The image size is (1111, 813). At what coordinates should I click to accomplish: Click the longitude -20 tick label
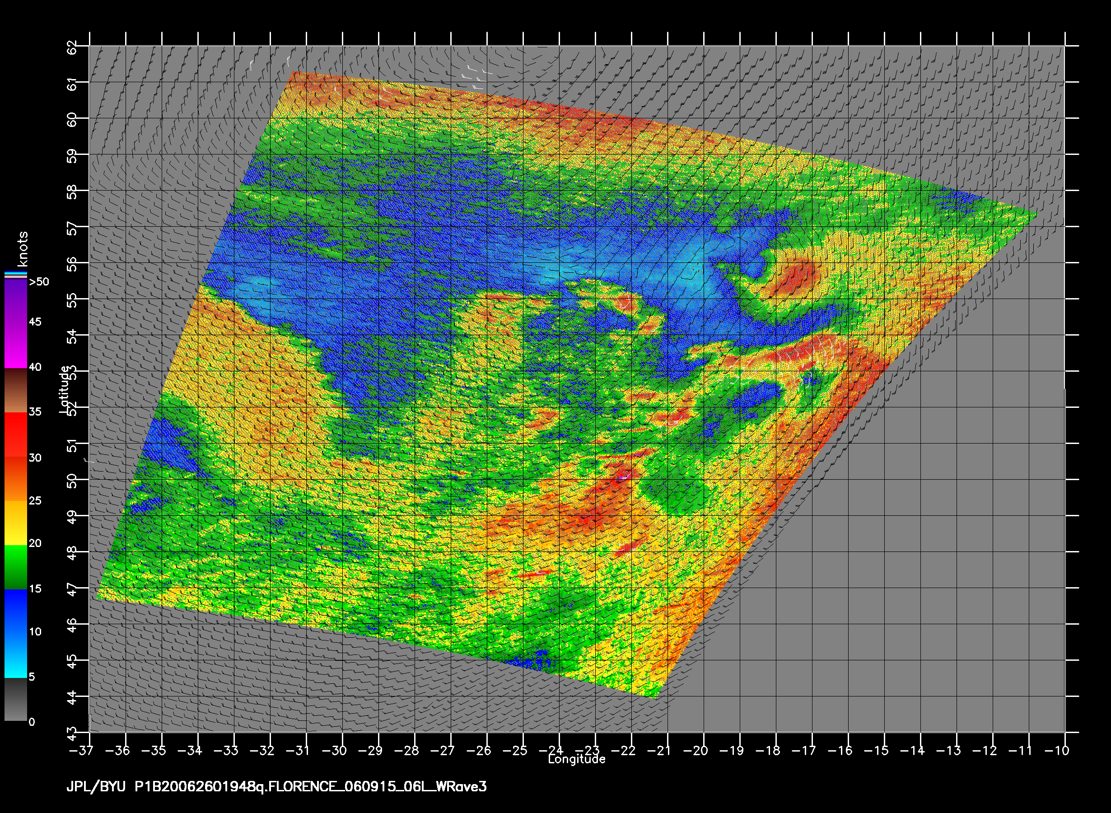coord(696,751)
